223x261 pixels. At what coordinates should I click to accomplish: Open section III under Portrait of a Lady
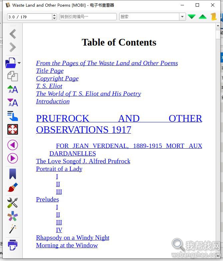click(x=59, y=192)
